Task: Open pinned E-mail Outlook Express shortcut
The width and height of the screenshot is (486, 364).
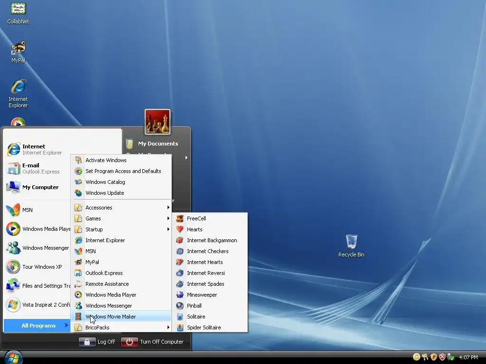Action: (x=37, y=168)
